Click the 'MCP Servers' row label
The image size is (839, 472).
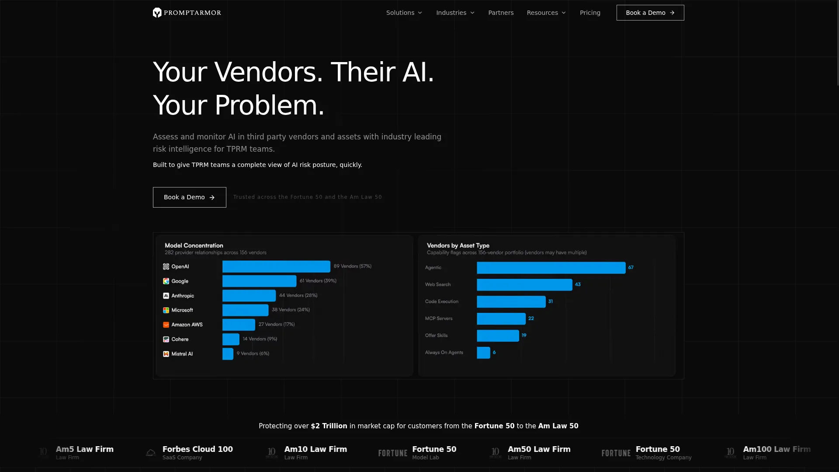point(439,319)
